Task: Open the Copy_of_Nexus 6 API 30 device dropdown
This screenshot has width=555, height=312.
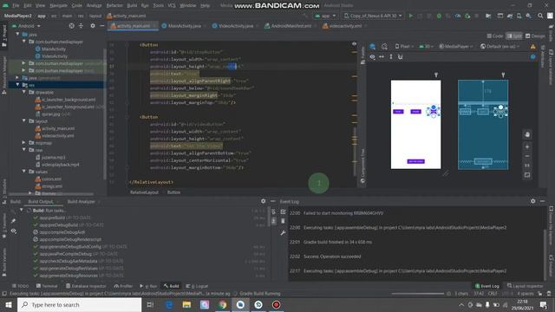Action: tap(373, 16)
